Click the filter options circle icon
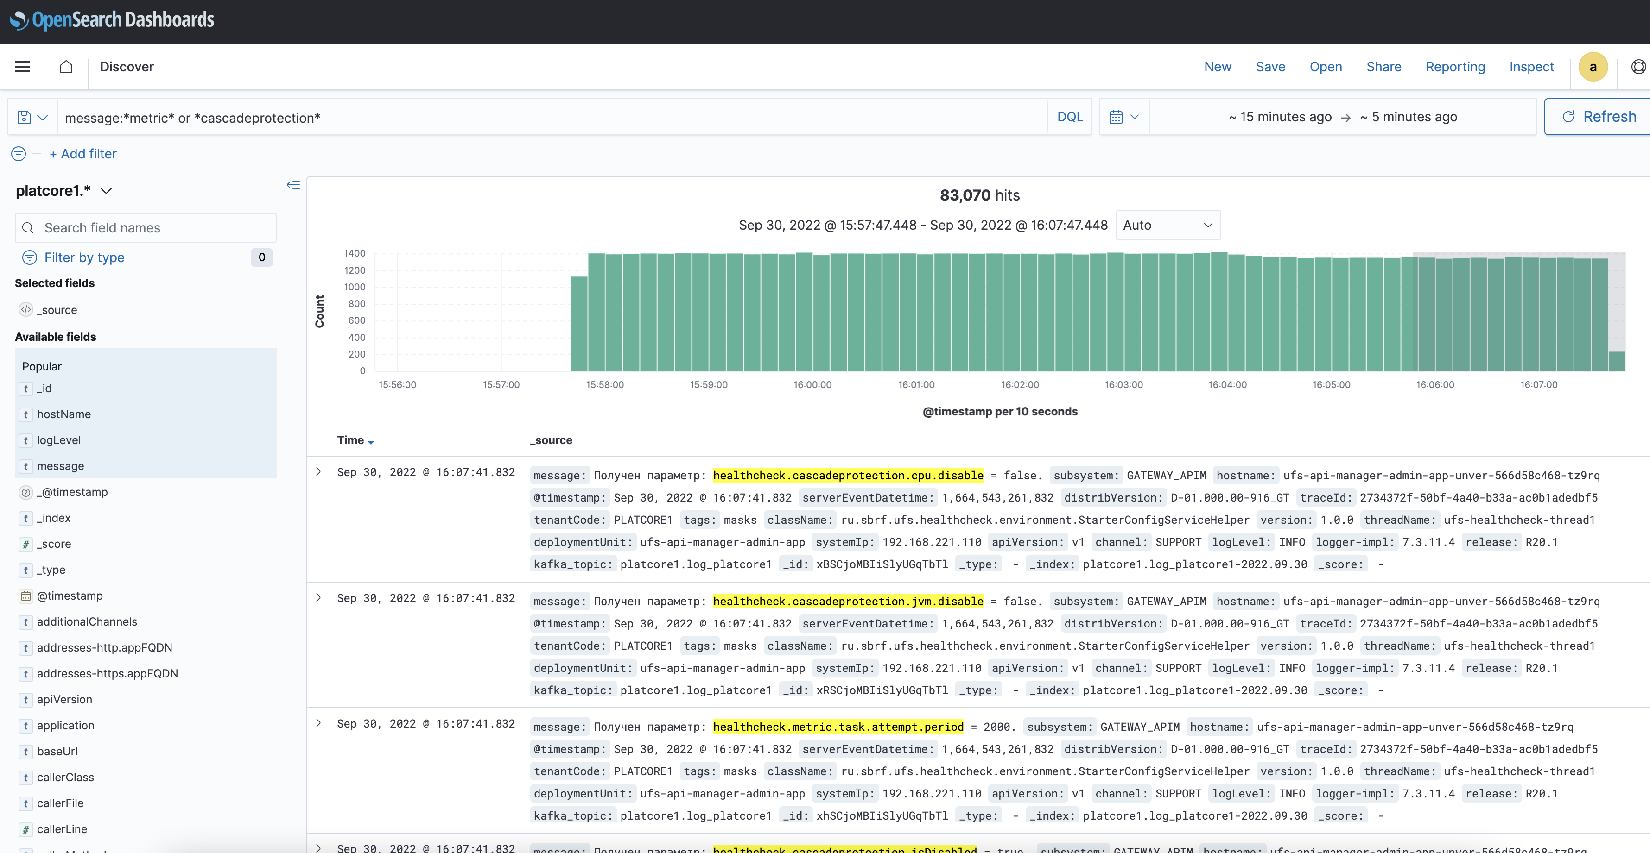Image resolution: width=1650 pixels, height=853 pixels. (x=19, y=154)
